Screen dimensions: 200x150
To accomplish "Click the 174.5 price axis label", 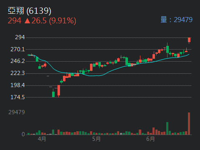I will click(x=17, y=97).
